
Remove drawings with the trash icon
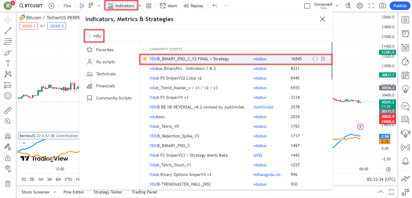[8, 184]
